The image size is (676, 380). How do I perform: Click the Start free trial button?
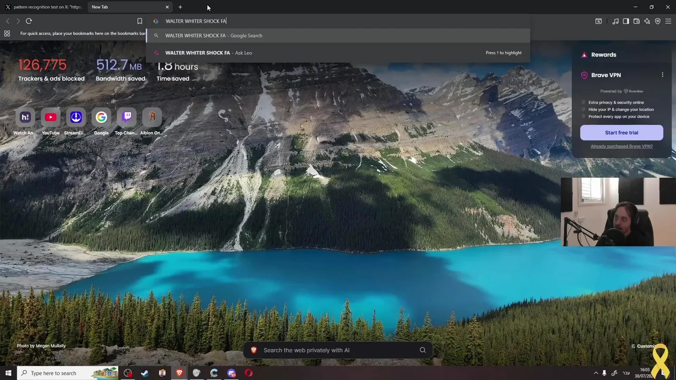pos(622,132)
